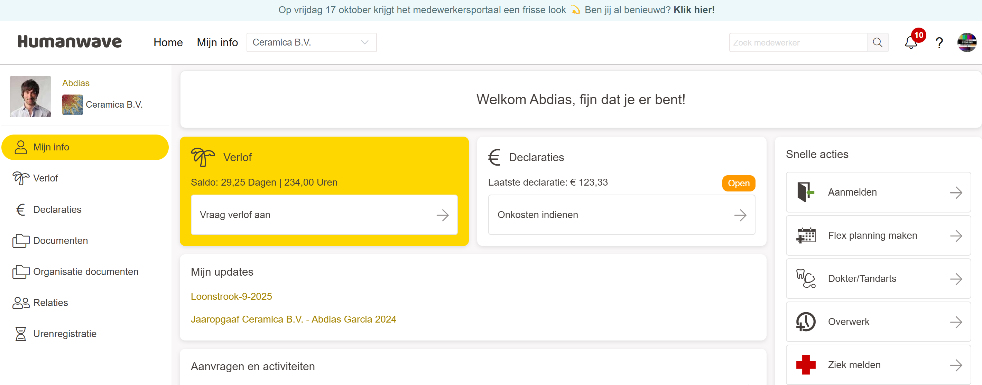Screen dimensions: 982x385
Task: Click the hourglass Urenregistratie sidebar icon
Action: 21,334
